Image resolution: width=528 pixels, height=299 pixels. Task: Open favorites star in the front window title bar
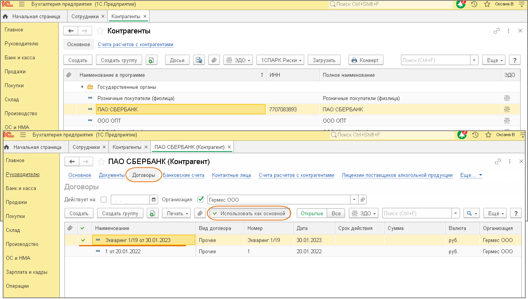coord(488,135)
